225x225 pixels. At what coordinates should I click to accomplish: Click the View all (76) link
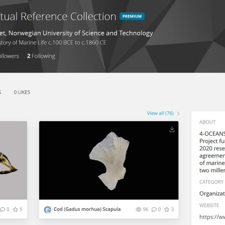pyautogui.click(x=160, y=113)
